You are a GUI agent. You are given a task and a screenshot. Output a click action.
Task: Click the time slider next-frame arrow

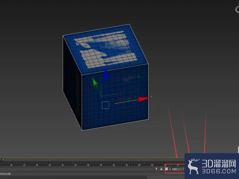[3, 159]
